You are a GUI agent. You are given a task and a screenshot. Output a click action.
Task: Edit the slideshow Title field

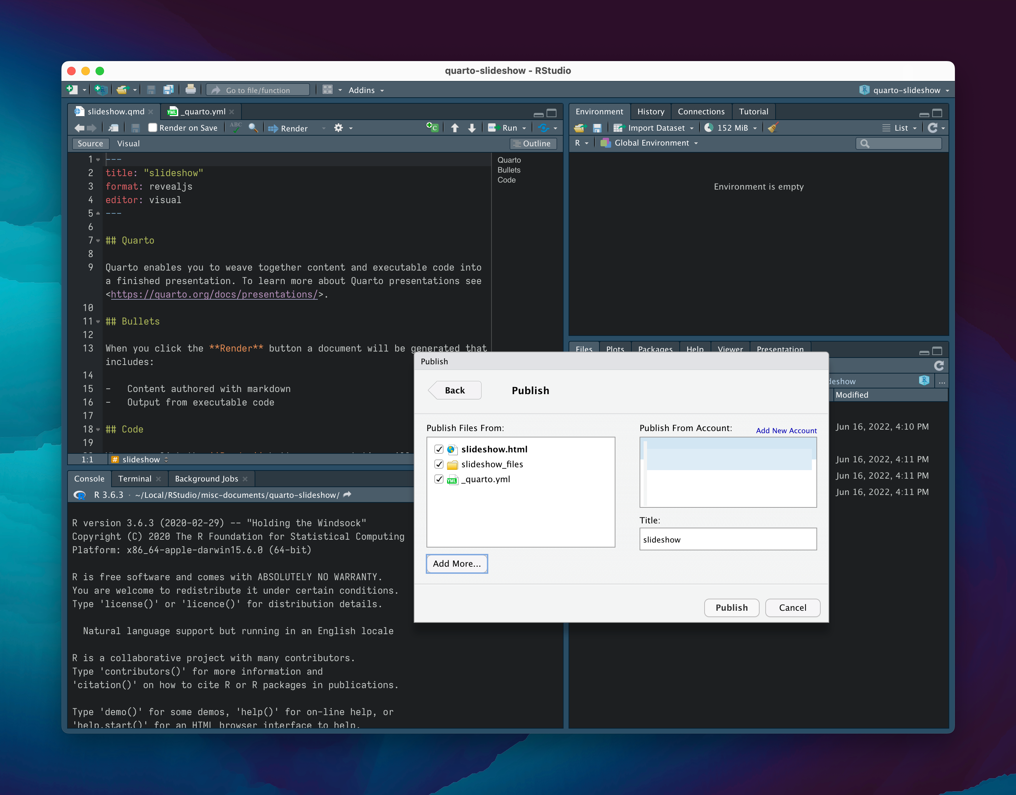(728, 539)
